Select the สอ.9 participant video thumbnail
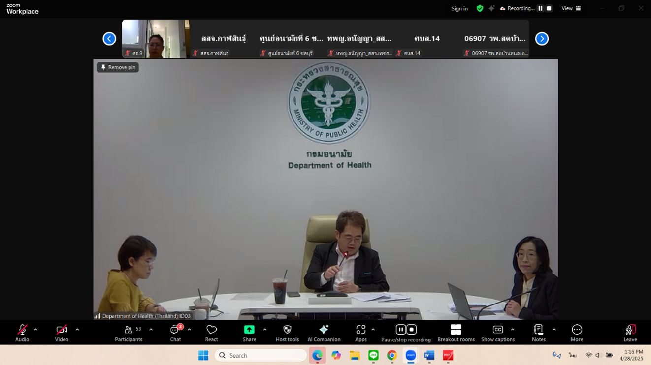 [x=156, y=39]
